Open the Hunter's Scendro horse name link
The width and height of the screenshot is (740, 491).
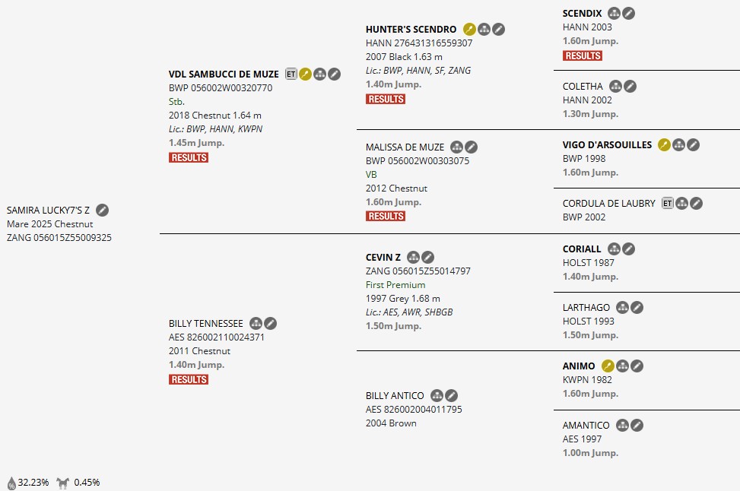[x=411, y=30]
